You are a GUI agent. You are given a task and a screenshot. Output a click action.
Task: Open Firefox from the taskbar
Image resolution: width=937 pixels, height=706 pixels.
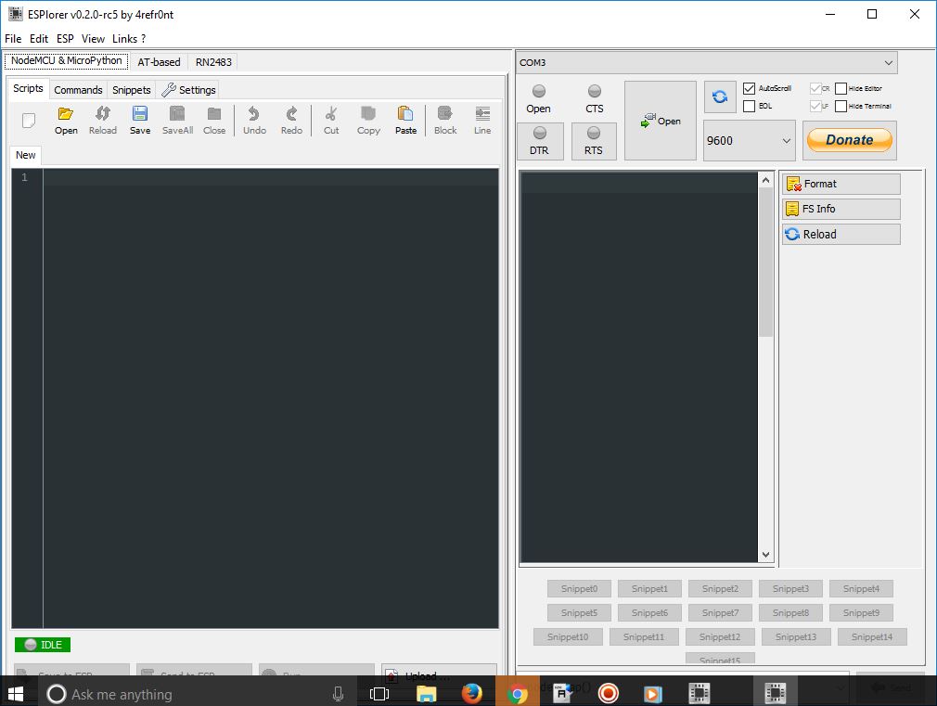(x=471, y=693)
